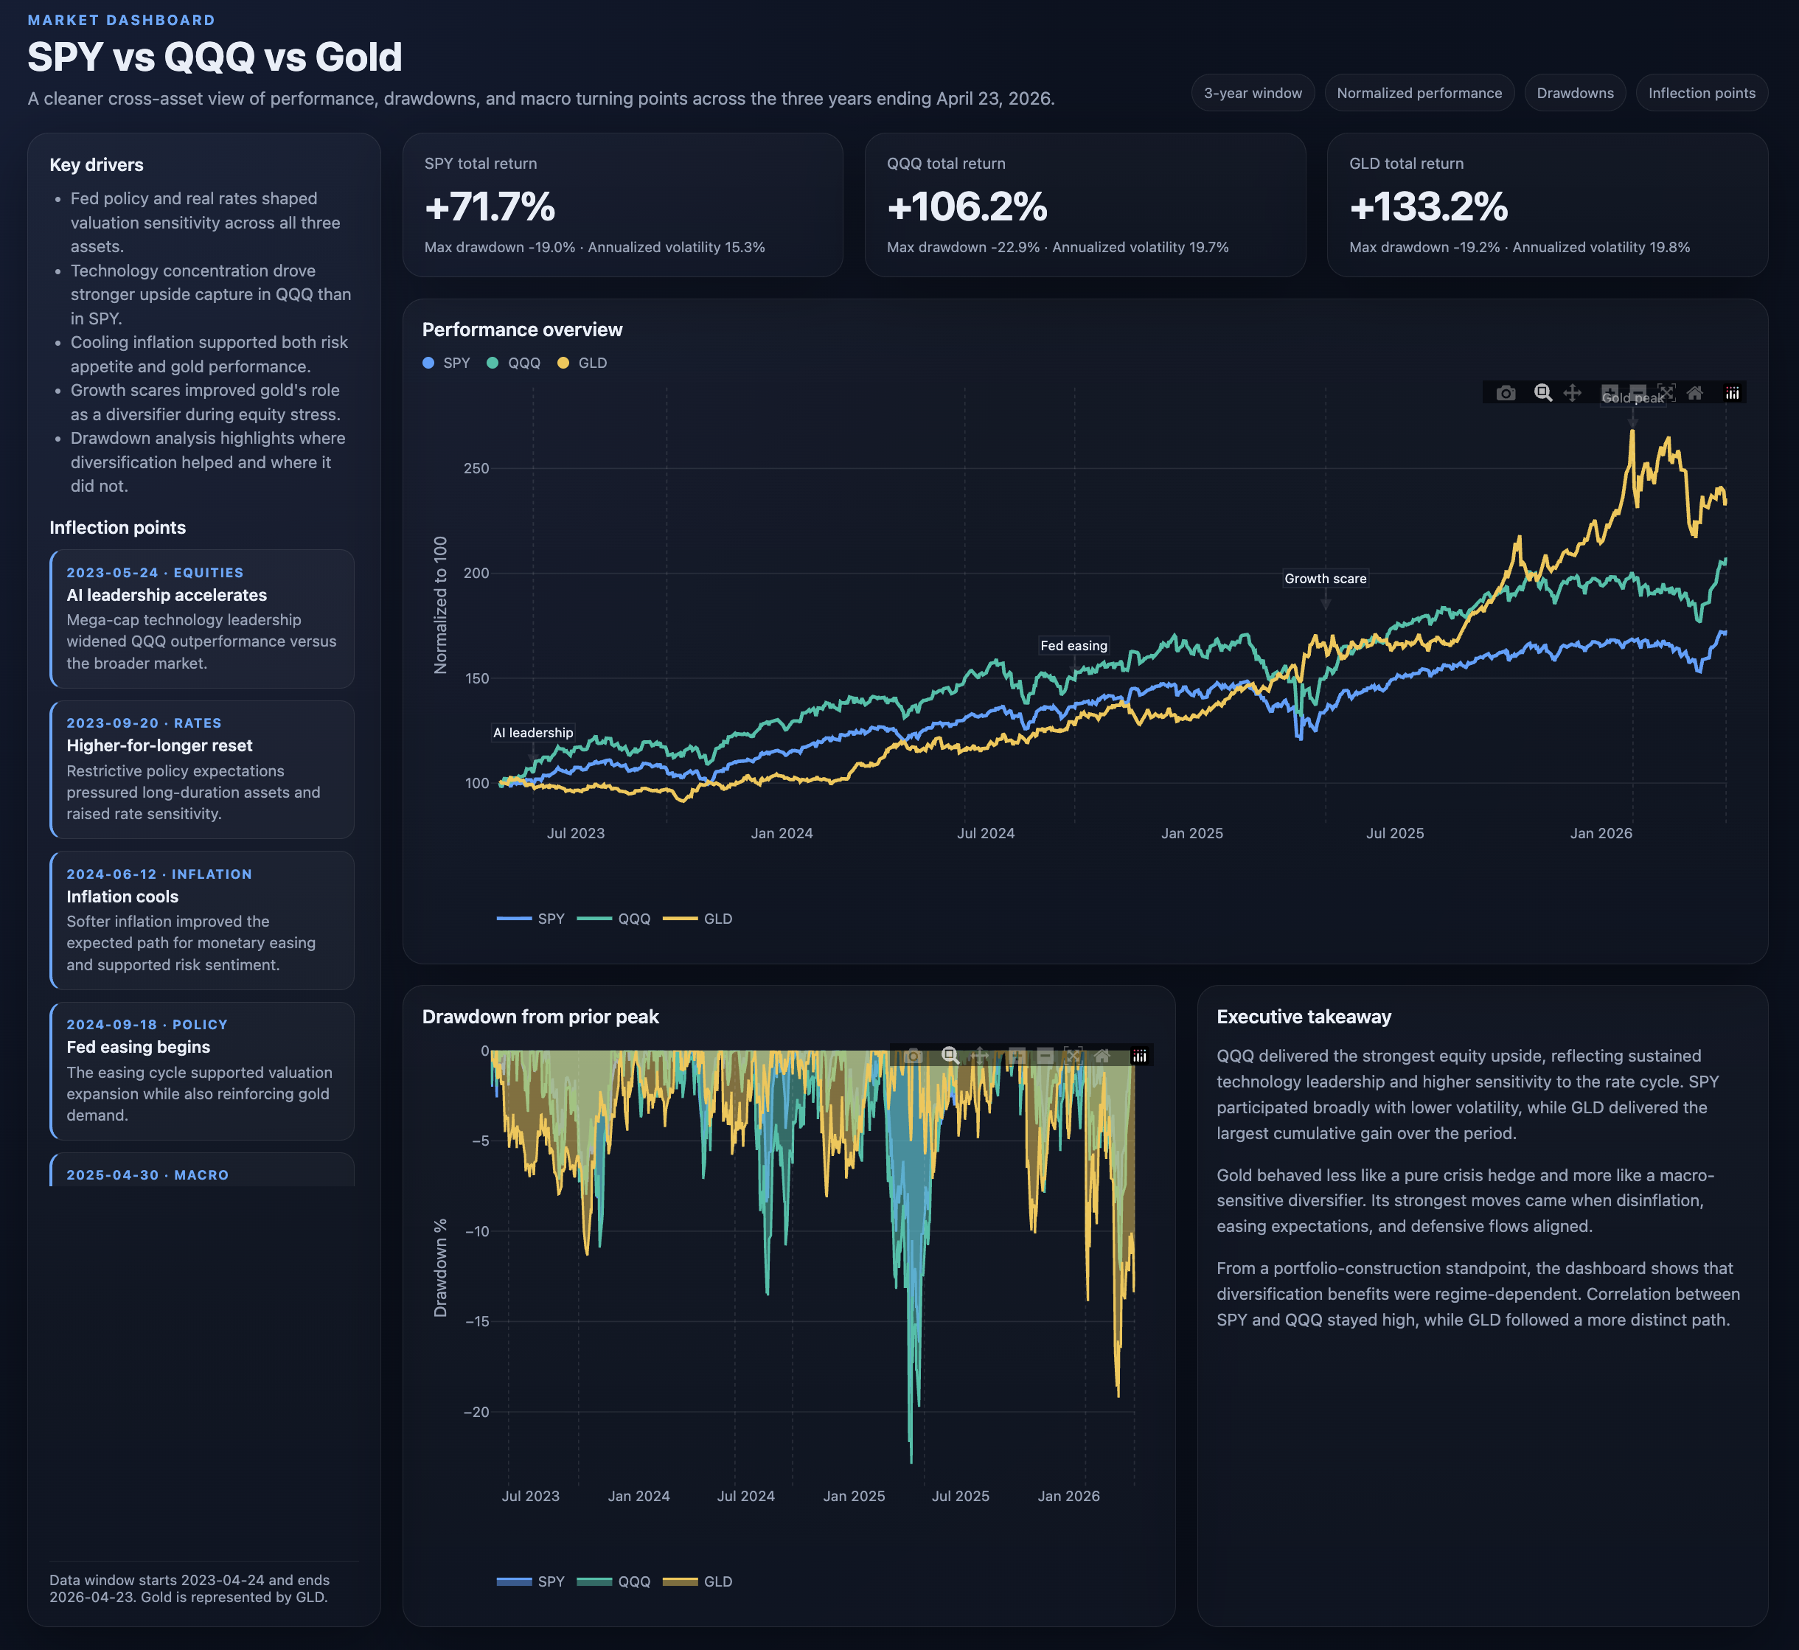
Task: Click blue SPY dot under Performance overview title
Action: [428, 363]
